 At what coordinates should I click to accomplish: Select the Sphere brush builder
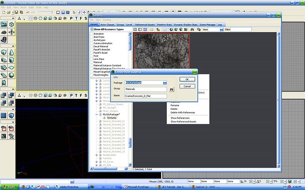[x=11, y=75]
